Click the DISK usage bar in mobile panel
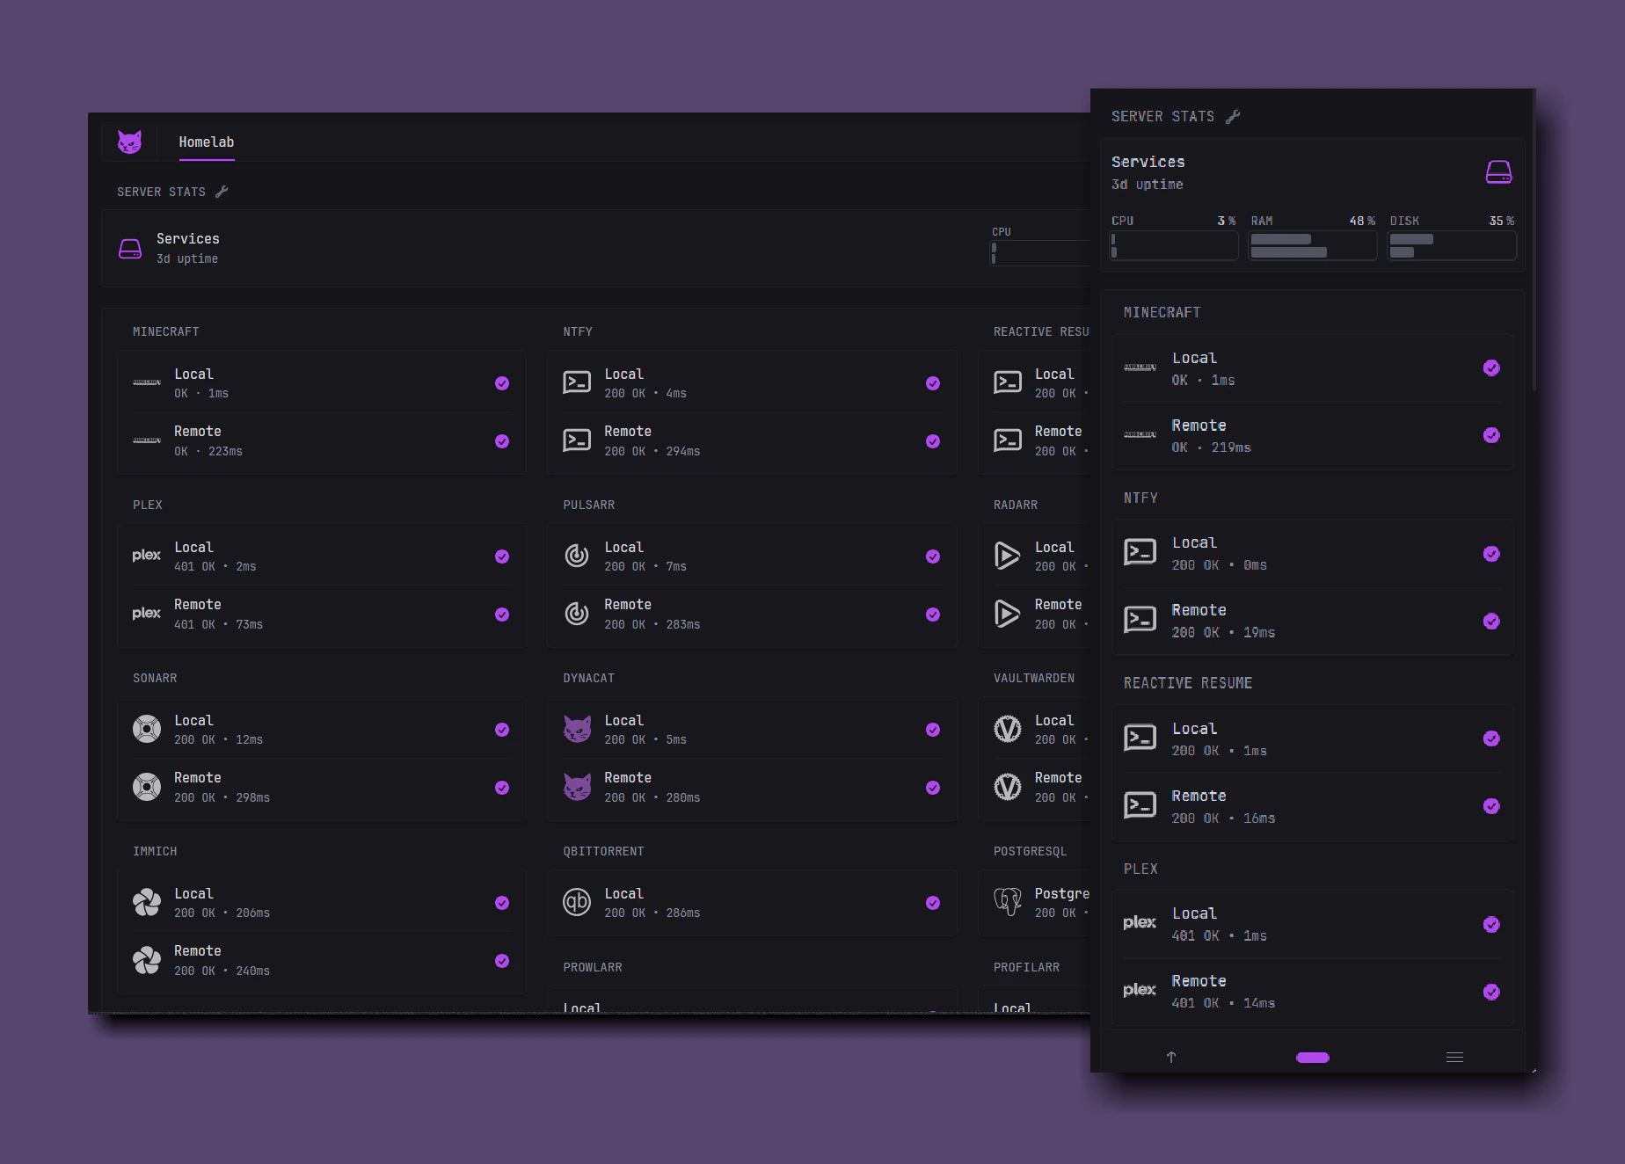 [1452, 245]
